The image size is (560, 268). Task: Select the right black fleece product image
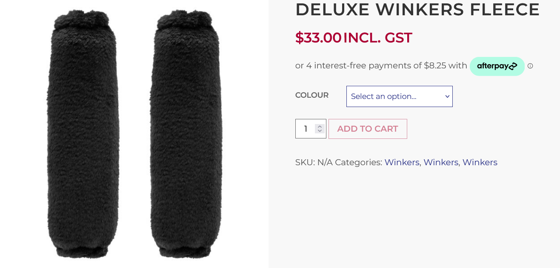(x=186, y=134)
